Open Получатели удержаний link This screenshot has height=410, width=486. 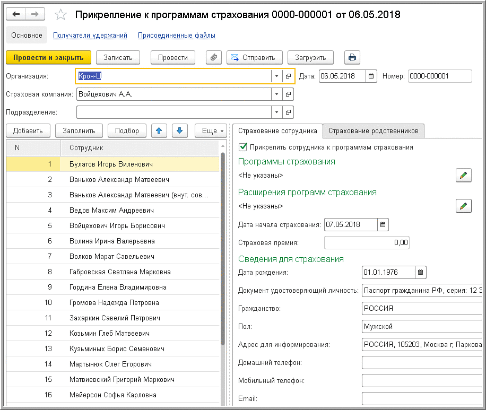(90, 36)
